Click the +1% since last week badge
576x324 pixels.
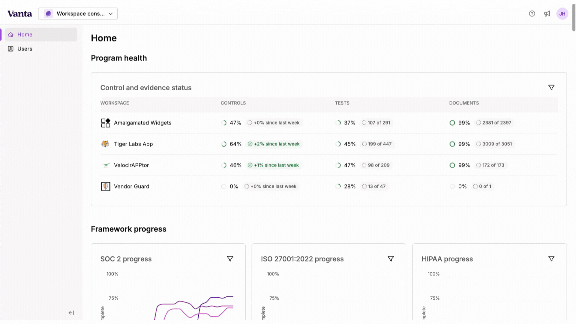point(273,165)
